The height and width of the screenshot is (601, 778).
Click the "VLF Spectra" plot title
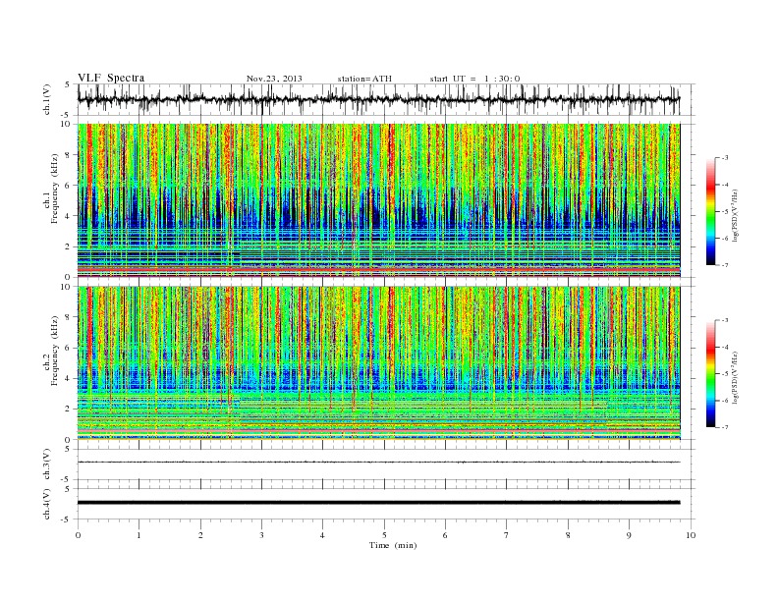[111, 78]
